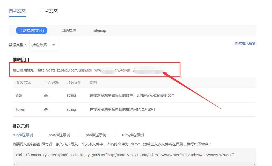Select the 主动推送(实时) pill button
The image size is (272, 166).
32,30
